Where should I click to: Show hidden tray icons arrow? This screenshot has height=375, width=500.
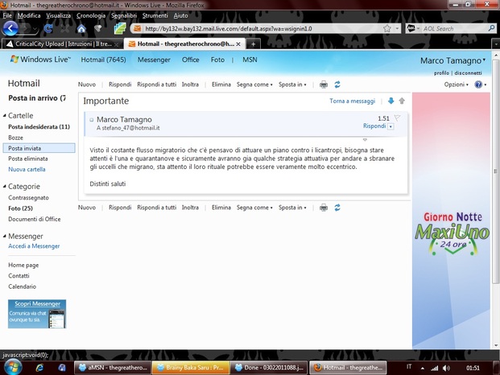pyautogui.click(x=423, y=369)
